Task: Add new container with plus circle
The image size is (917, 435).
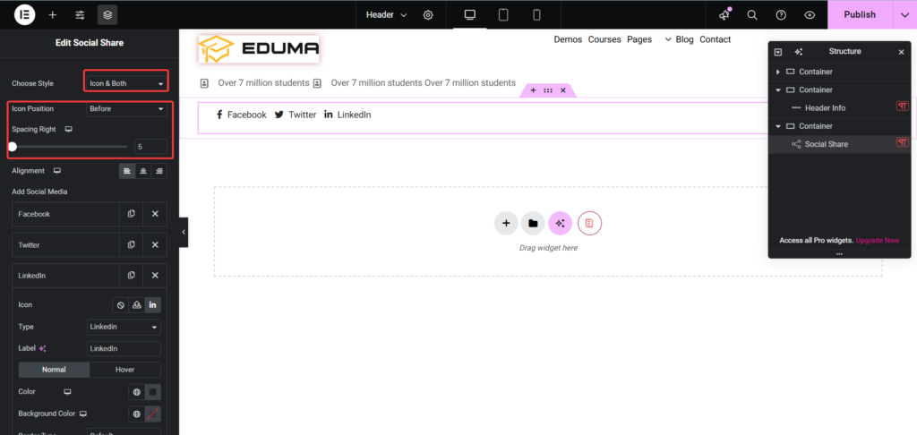Action: click(x=506, y=224)
